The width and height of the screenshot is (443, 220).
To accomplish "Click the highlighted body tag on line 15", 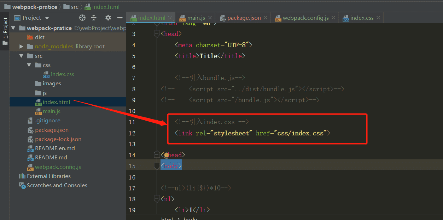I will [x=171, y=166].
